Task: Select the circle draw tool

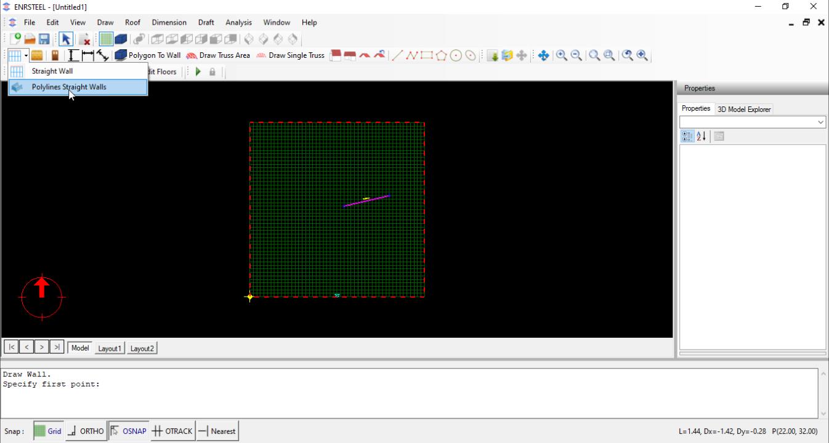Action: [x=456, y=55]
